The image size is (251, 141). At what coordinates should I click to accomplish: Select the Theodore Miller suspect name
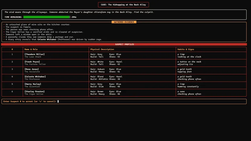click(34, 54)
